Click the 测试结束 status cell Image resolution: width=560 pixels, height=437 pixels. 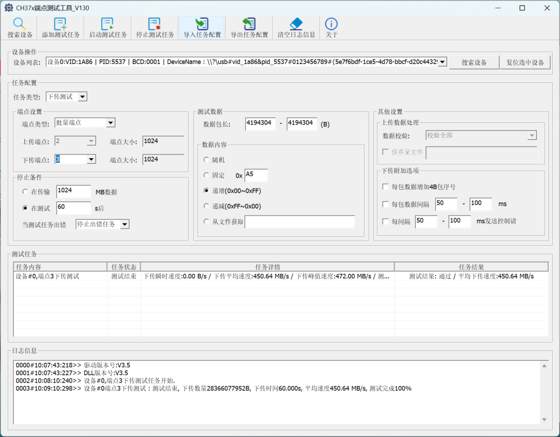(x=123, y=276)
